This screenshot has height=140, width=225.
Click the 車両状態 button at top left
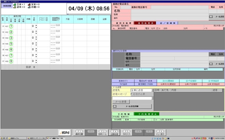coord(7,6)
